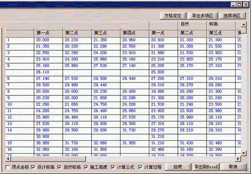251x174 pixels.
Task: Click cell 26.110 below row 5
Action: click(x=49, y=72)
